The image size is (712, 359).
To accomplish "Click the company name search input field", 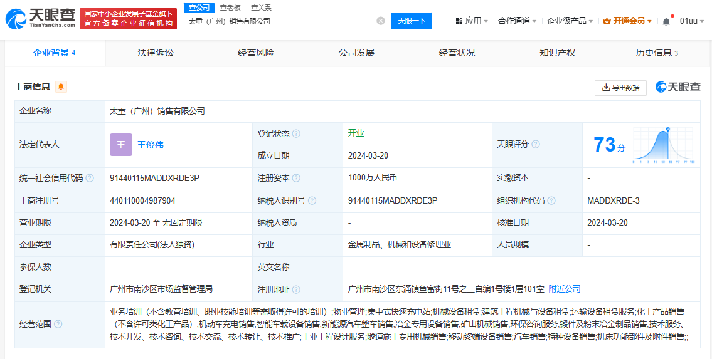I will (x=279, y=21).
